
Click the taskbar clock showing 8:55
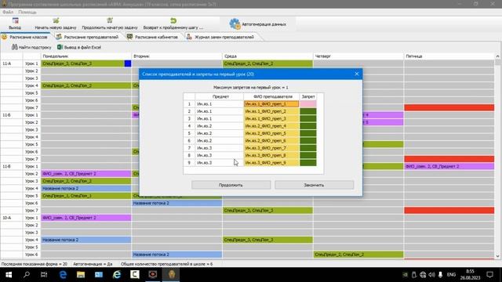click(x=471, y=275)
